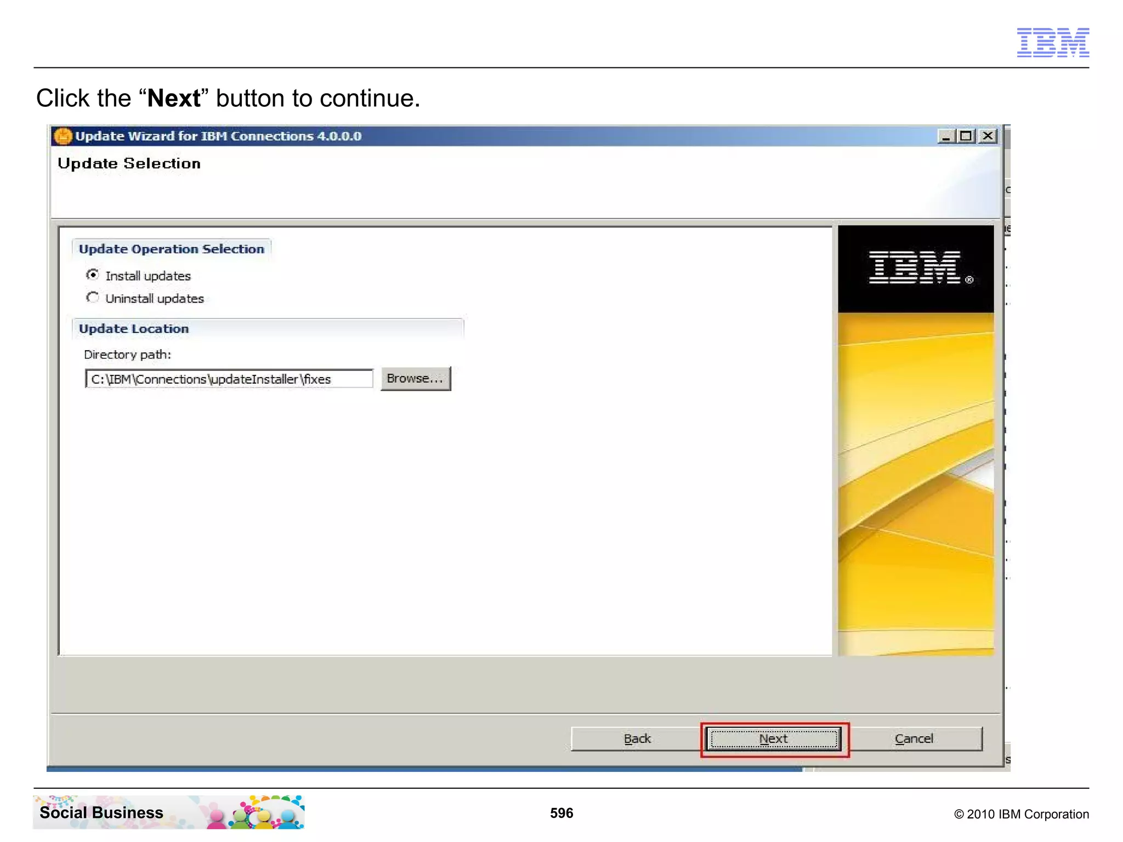This screenshot has width=1123, height=842.
Task: Maximize the Update Wizard window
Action: pos(966,136)
